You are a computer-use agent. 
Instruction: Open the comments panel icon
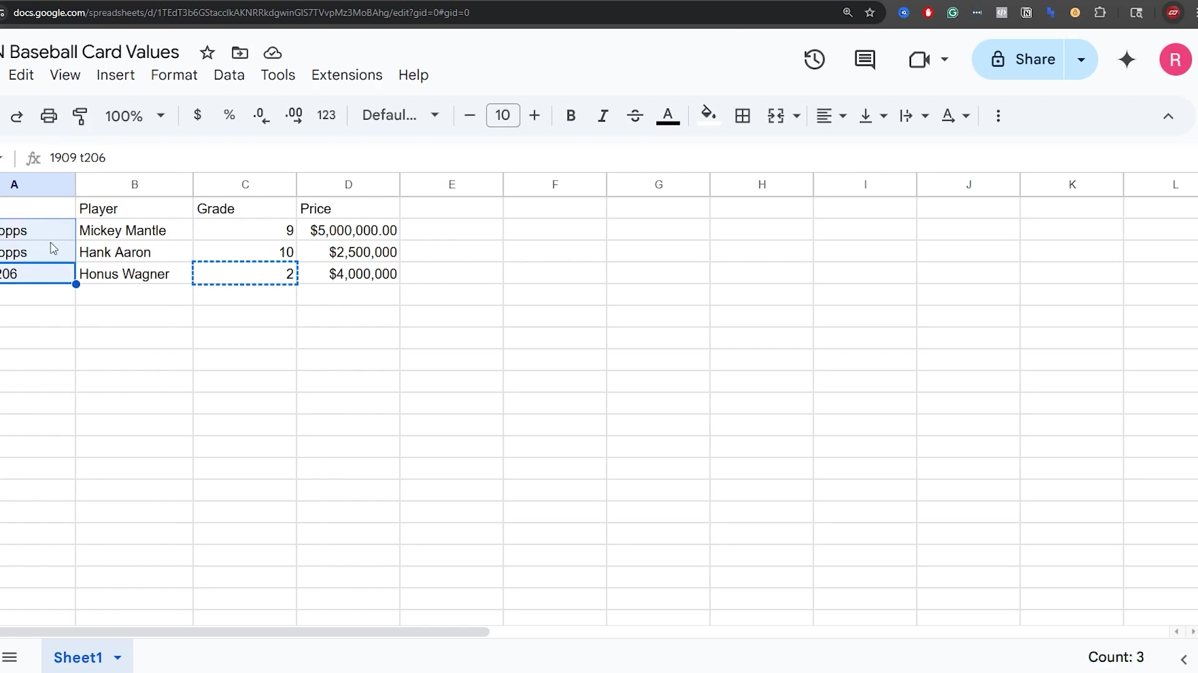[865, 60]
